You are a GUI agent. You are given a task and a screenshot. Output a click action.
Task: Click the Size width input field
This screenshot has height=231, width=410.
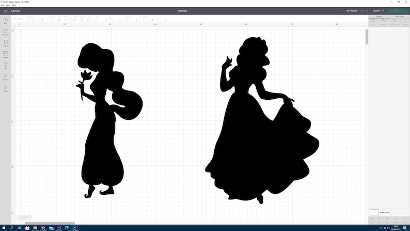click(x=102, y=20)
